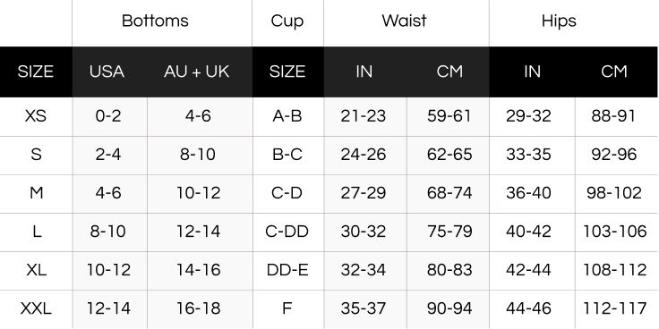Image resolution: width=659 pixels, height=329 pixels.
Task: Click hips CM cell 112-117
Action: 615,309
